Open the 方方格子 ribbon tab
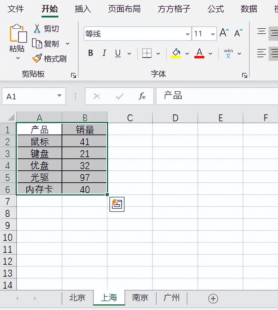278x310 pixels. pos(174,9)
